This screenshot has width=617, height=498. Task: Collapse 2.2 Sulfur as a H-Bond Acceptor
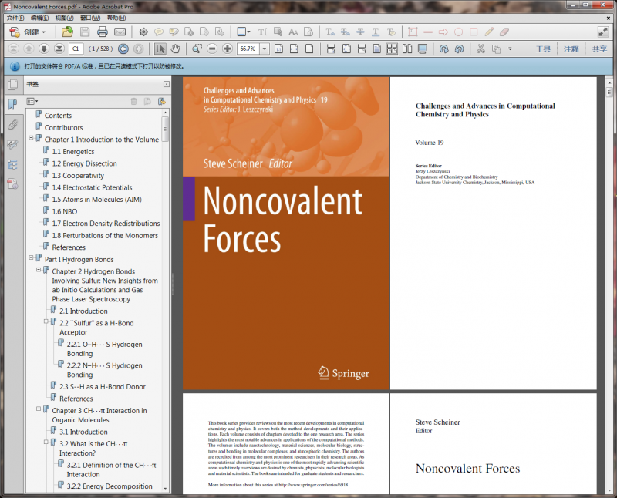pyautogui.click(x=46, y=321)
